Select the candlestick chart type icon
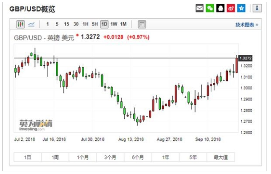This screenshot has height=174, width=271. pyautogui.click(x=20, y=24)
